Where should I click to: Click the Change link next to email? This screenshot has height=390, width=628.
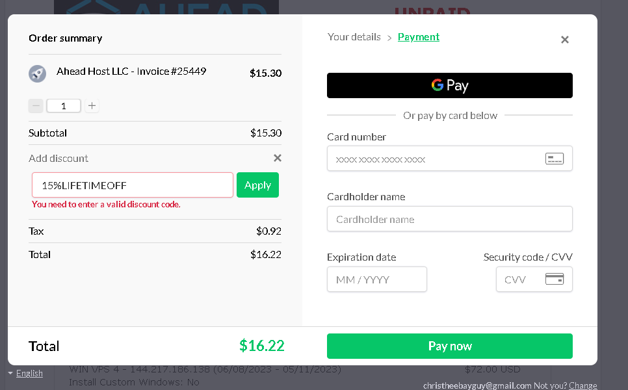coord(582,385)
